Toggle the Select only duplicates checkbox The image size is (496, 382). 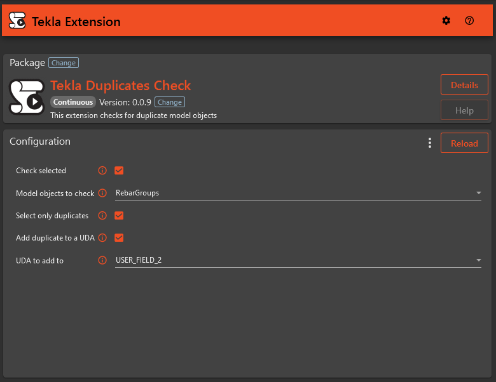pyautogui.click(x=119, y=216)
